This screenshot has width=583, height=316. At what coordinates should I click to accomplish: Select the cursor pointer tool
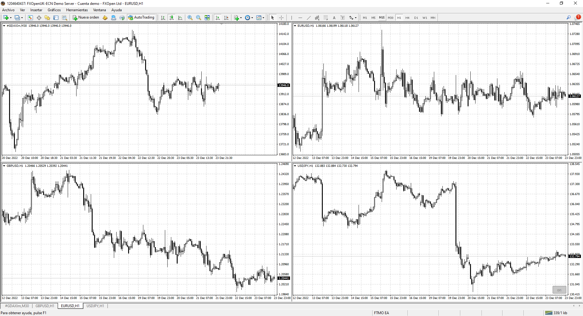[273, 18]
